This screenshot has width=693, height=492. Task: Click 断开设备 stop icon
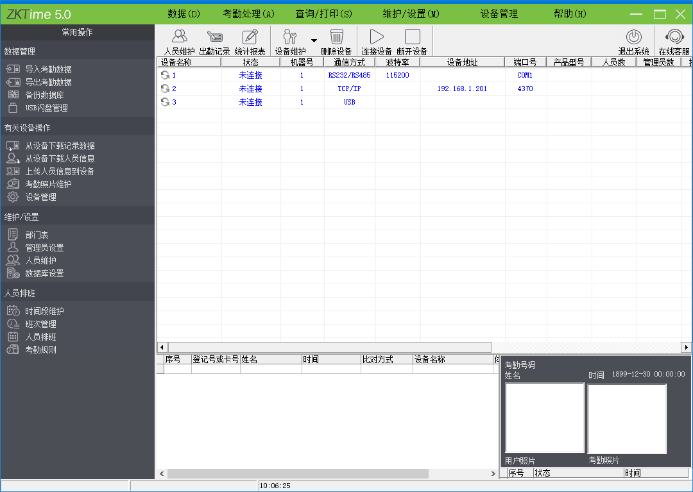[x=413, y=37]
